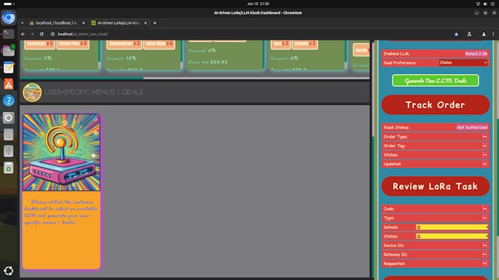Open the power tray icon
Screen dimensions: 499x280
493,4
